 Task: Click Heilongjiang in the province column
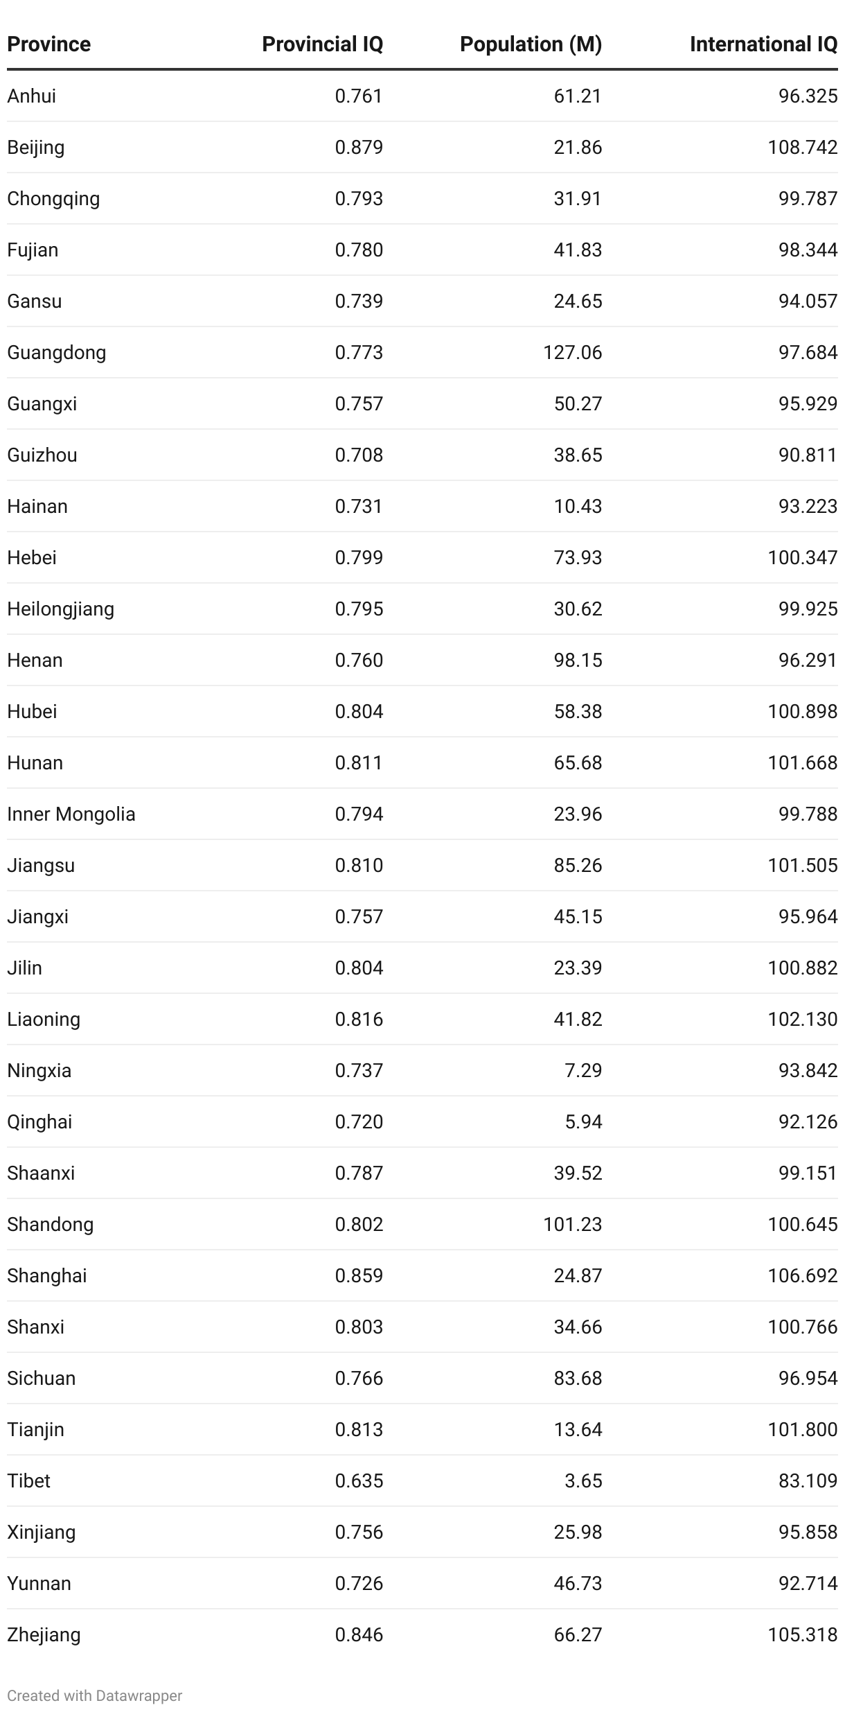61,609
